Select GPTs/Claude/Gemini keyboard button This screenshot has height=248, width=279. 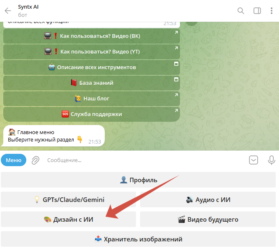coord(68,199)
